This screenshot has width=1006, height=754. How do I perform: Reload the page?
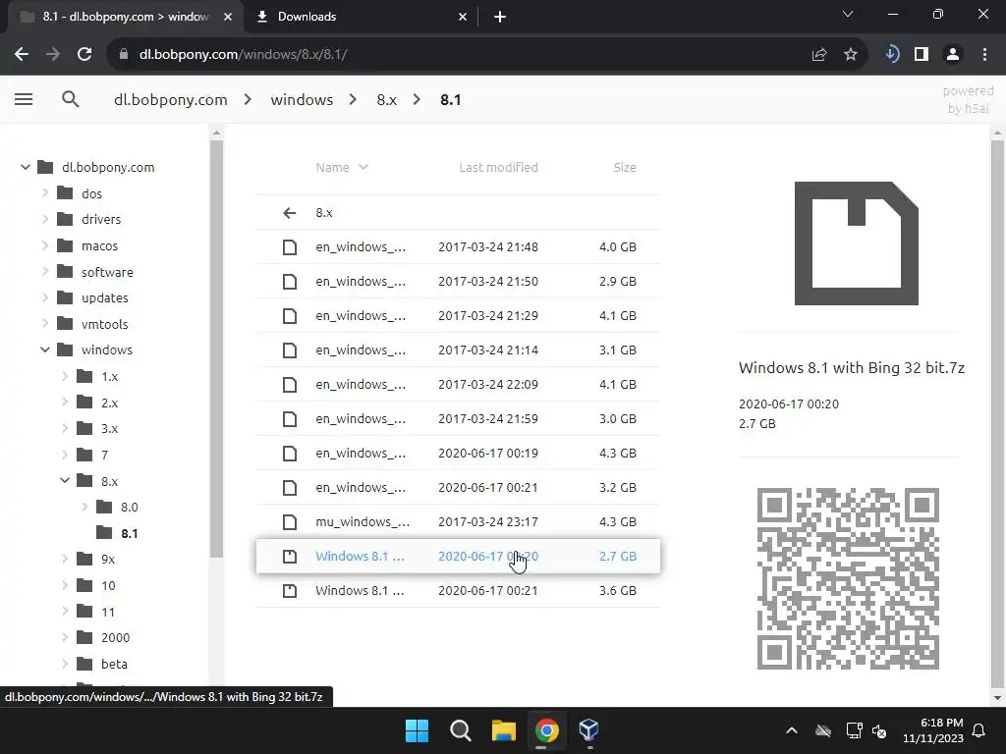click(84, 55)
